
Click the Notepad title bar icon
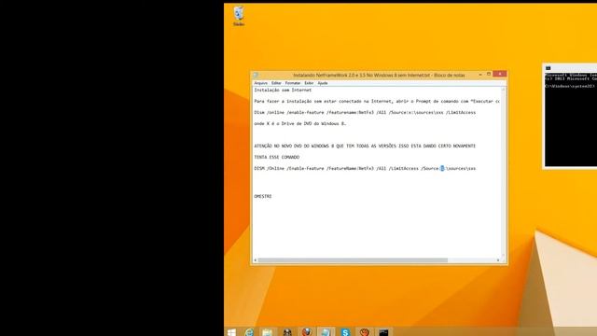point(256,75)
